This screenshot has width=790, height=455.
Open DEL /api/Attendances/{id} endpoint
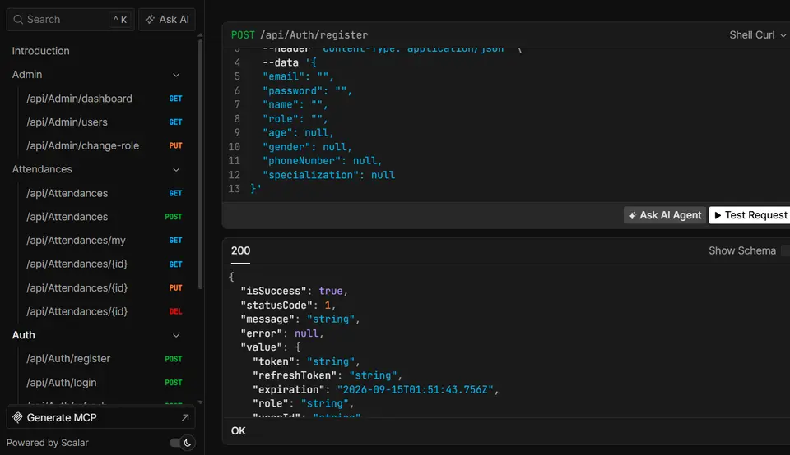(x=104, y=311)
